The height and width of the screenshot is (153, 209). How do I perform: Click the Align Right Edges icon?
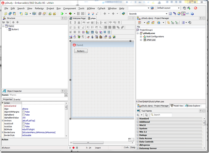coord(75,23)
